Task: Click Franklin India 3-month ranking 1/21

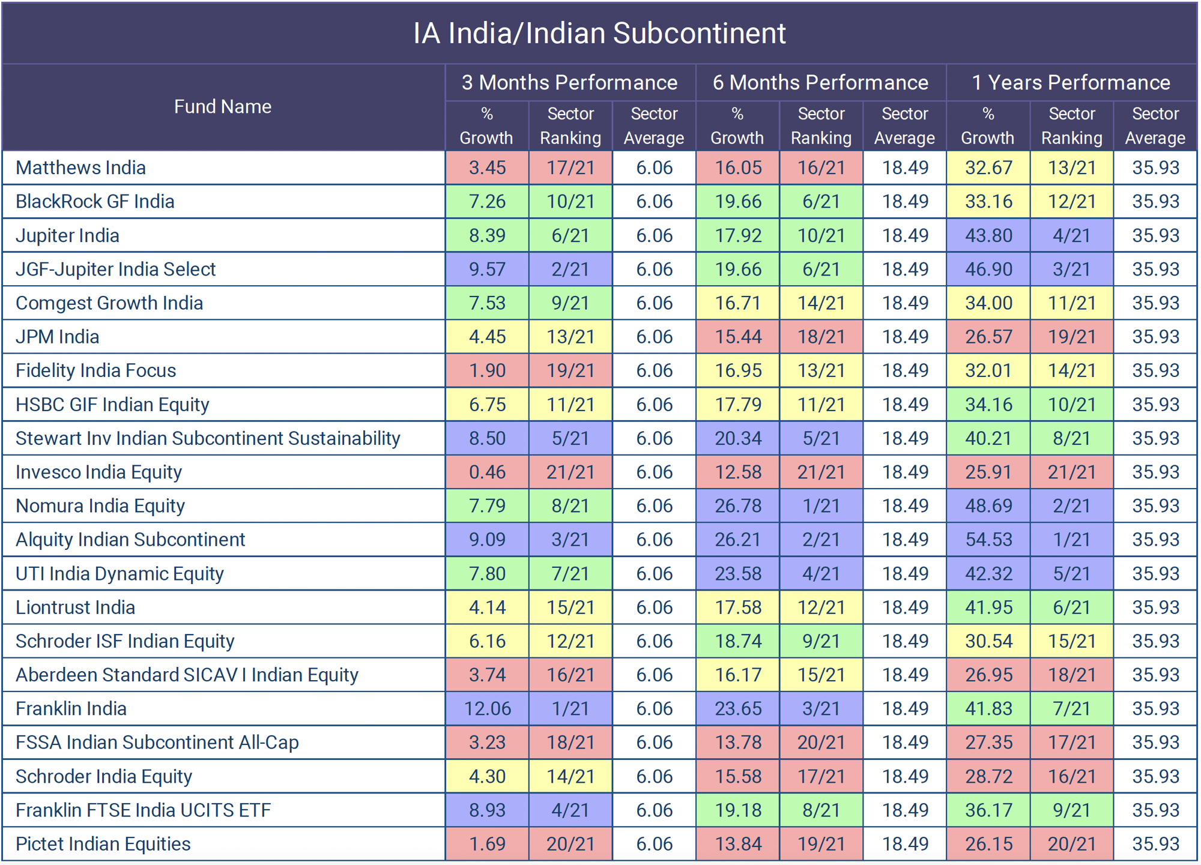Action: (570, 709)
